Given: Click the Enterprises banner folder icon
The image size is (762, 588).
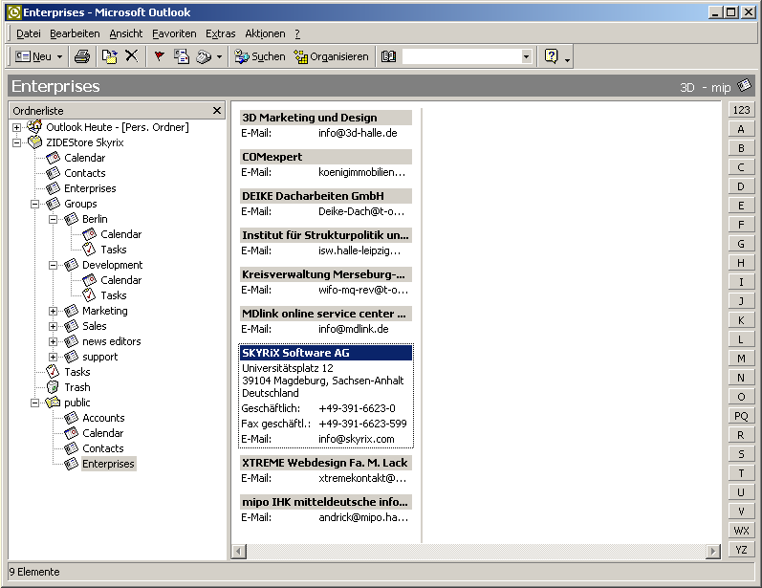Looking at the screenshot, I should coord(744,85).
